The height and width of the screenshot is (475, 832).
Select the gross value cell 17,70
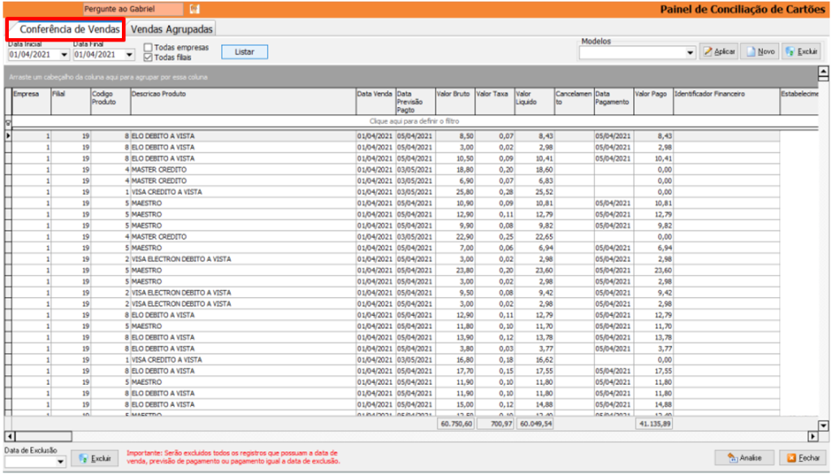point(455,370)
